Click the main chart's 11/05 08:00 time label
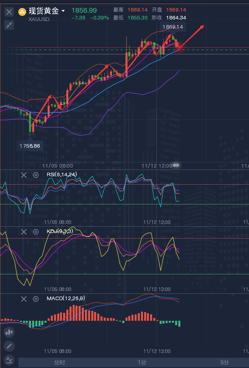 tap(58, 166)
